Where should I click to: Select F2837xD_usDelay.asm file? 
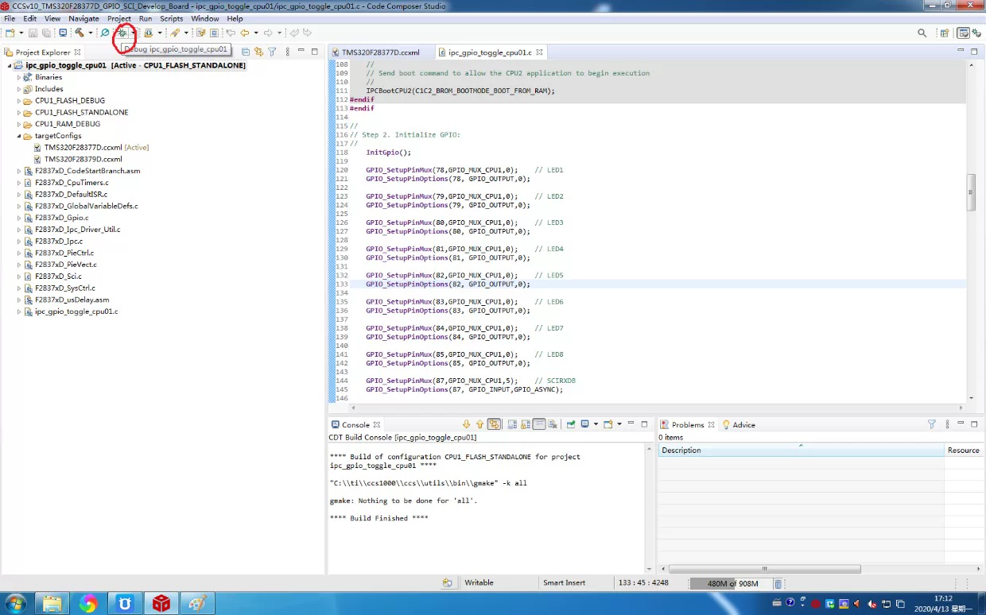coord(72,300)
